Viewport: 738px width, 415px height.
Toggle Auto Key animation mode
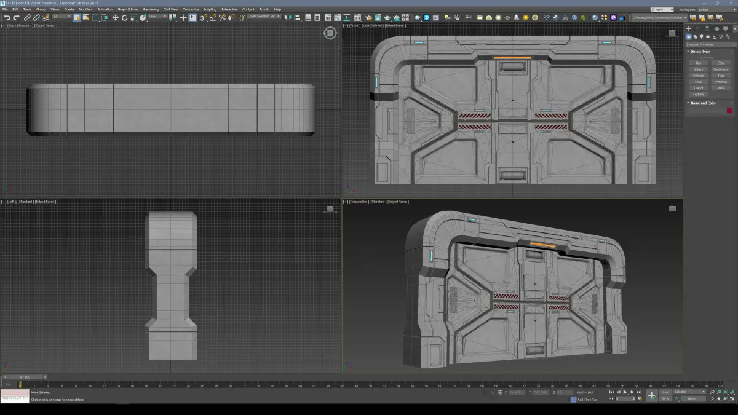tap(665, 392)
